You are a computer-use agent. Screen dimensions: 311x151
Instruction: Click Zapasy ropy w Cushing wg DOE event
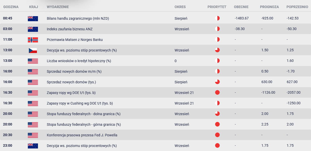click(80, 103)
